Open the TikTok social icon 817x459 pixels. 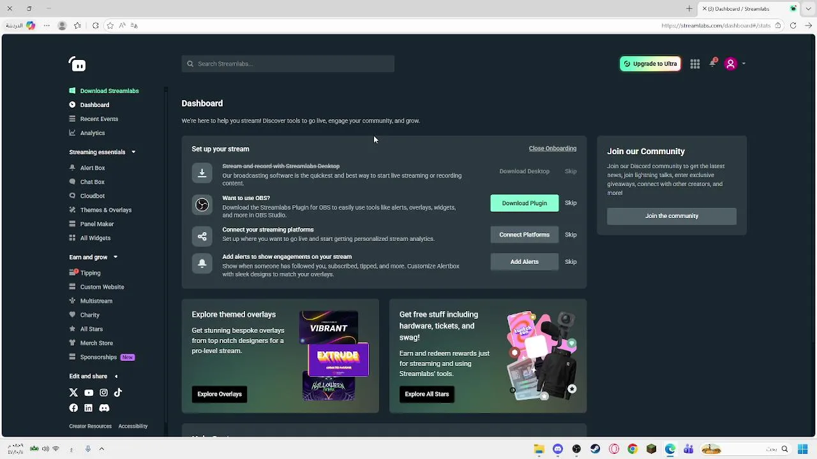[x=118, y=393]
